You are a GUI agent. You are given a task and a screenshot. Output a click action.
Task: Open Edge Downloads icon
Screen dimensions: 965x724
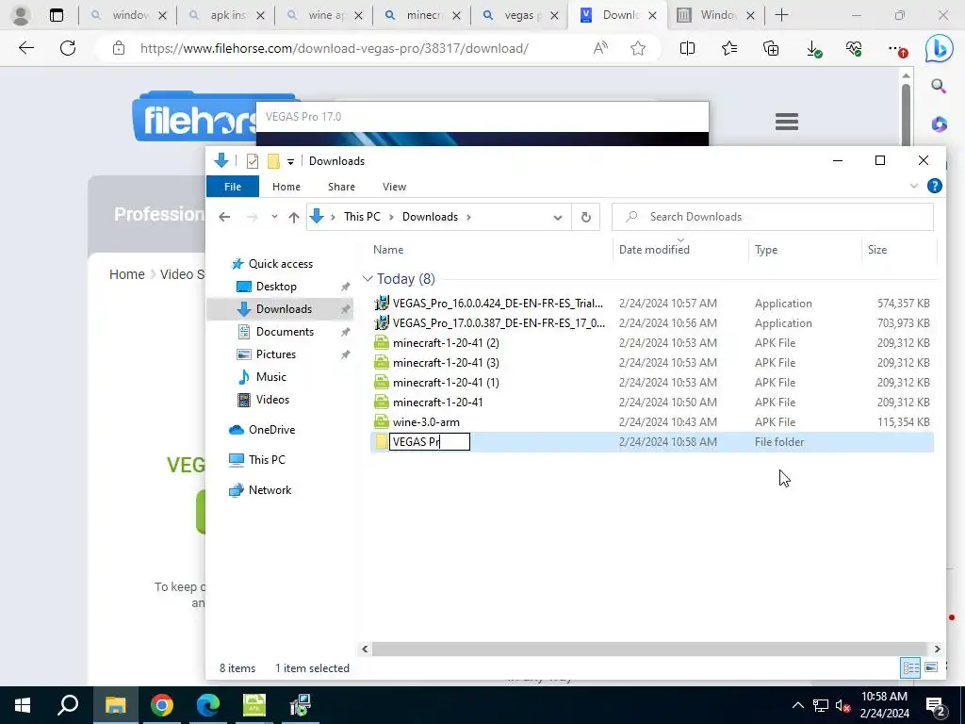point(813,49)
